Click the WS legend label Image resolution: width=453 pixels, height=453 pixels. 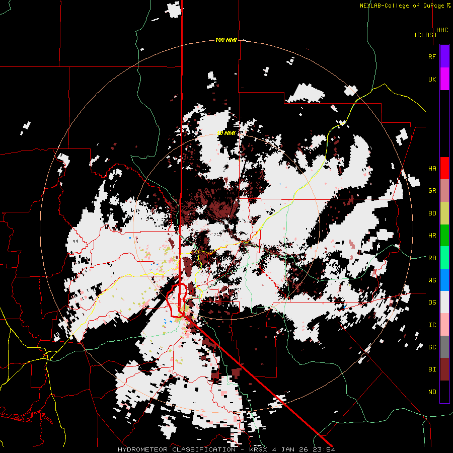click(x=432, y=280)
